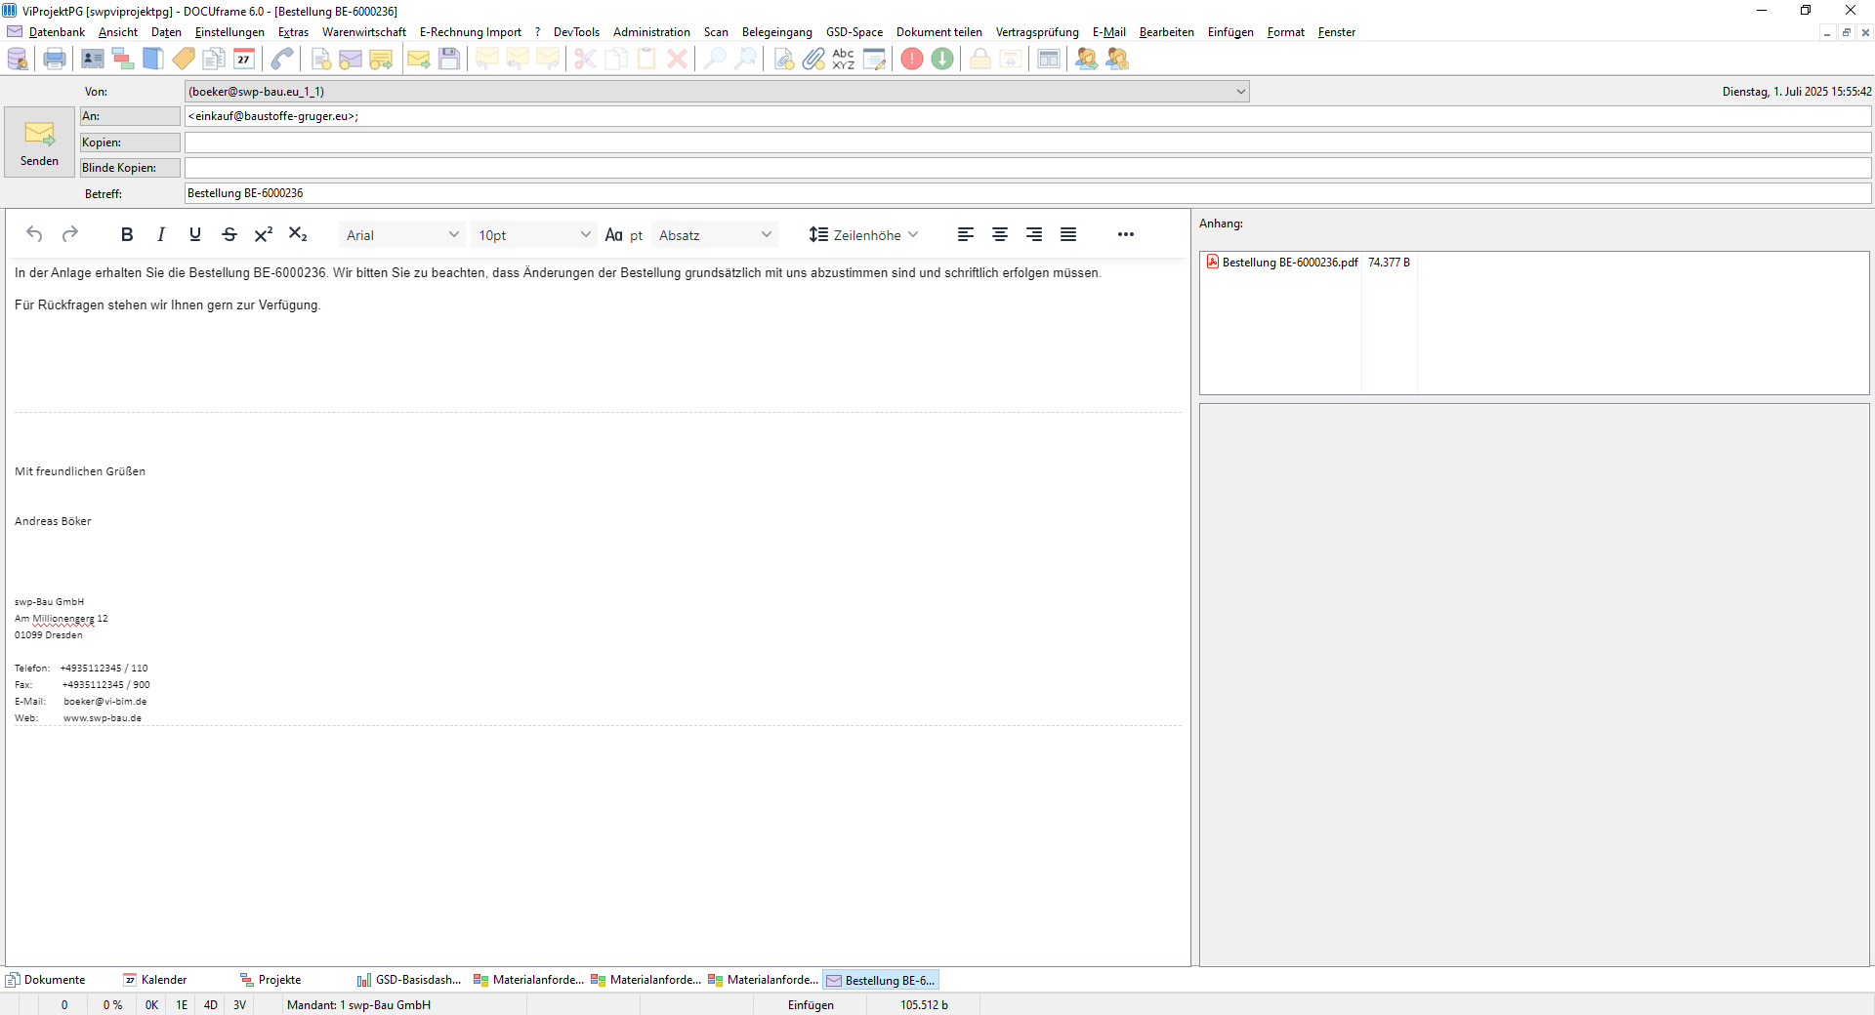The height and width of the screenshot is (1015, 1875).
Task: Click the form with pencil icon
Action: [x=874, y=60]
